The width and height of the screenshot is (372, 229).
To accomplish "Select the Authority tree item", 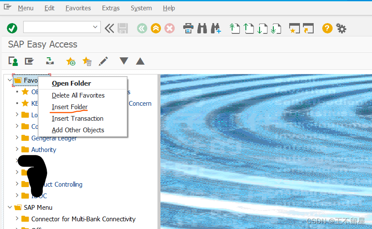I will (x=44, y=150).
